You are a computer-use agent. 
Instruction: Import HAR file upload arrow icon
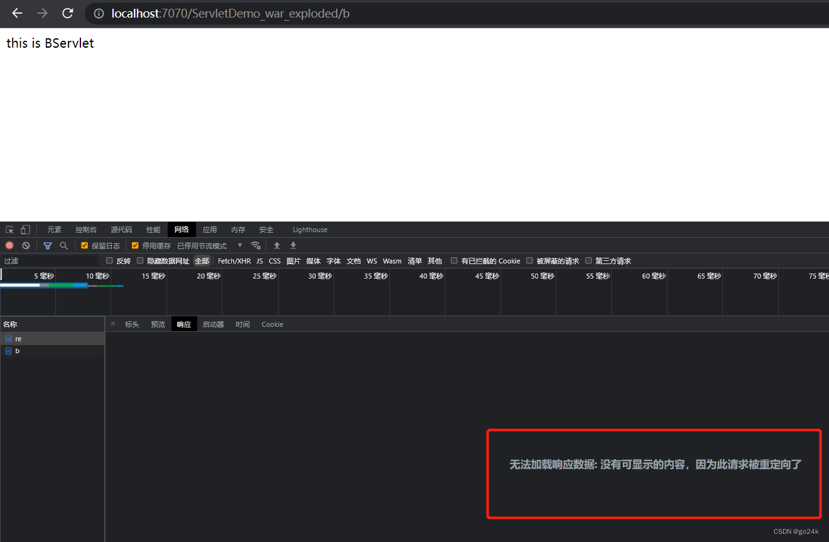click(x=277, y=245)
